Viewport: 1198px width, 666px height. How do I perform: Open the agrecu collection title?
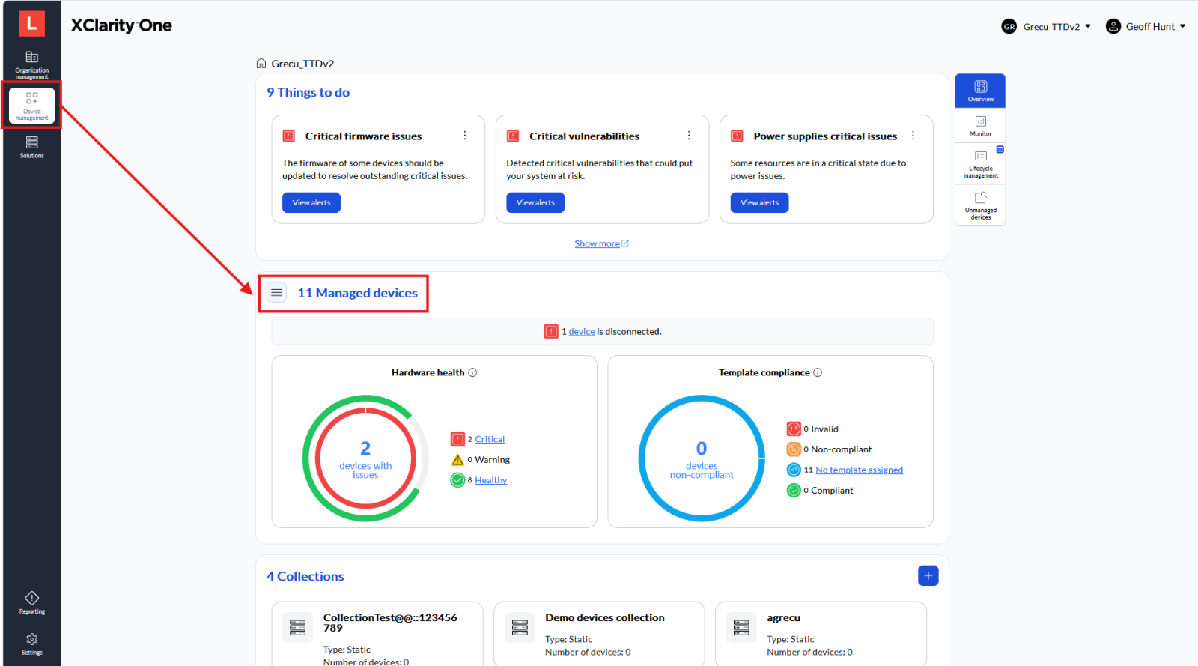[783, 617]
